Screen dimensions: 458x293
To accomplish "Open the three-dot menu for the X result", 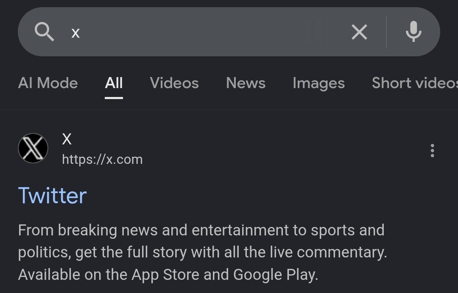I will click(432, 151).
